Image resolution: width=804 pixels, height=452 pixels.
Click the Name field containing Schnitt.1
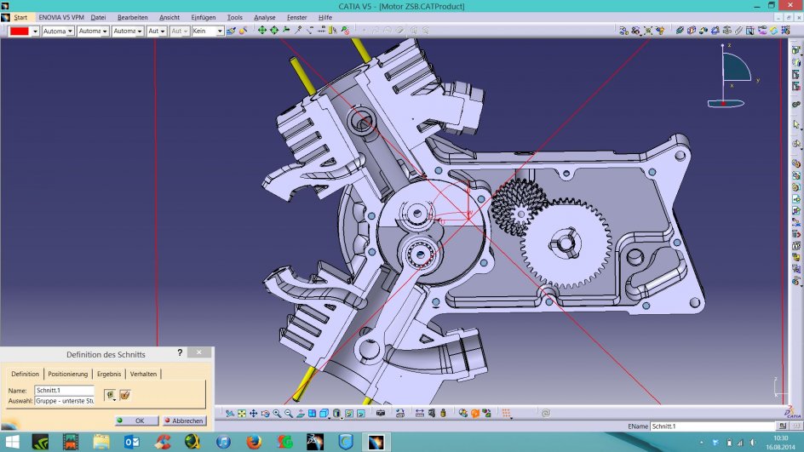[x=64, y=390]
